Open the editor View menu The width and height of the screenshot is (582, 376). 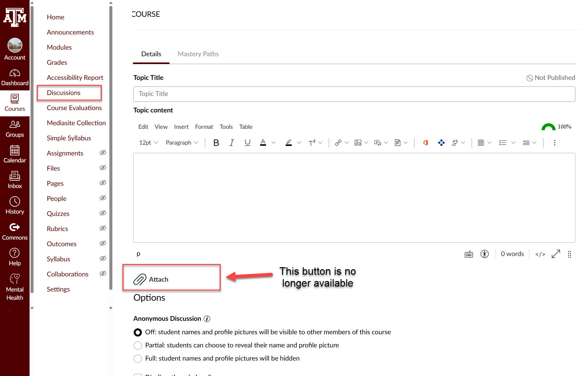point(161,127)
